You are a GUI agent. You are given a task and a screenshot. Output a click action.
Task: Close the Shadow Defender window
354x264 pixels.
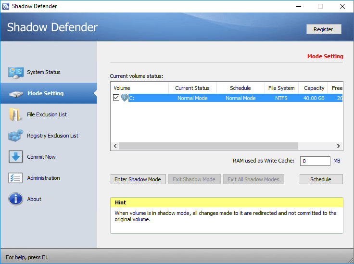click(x=342, y=6)
